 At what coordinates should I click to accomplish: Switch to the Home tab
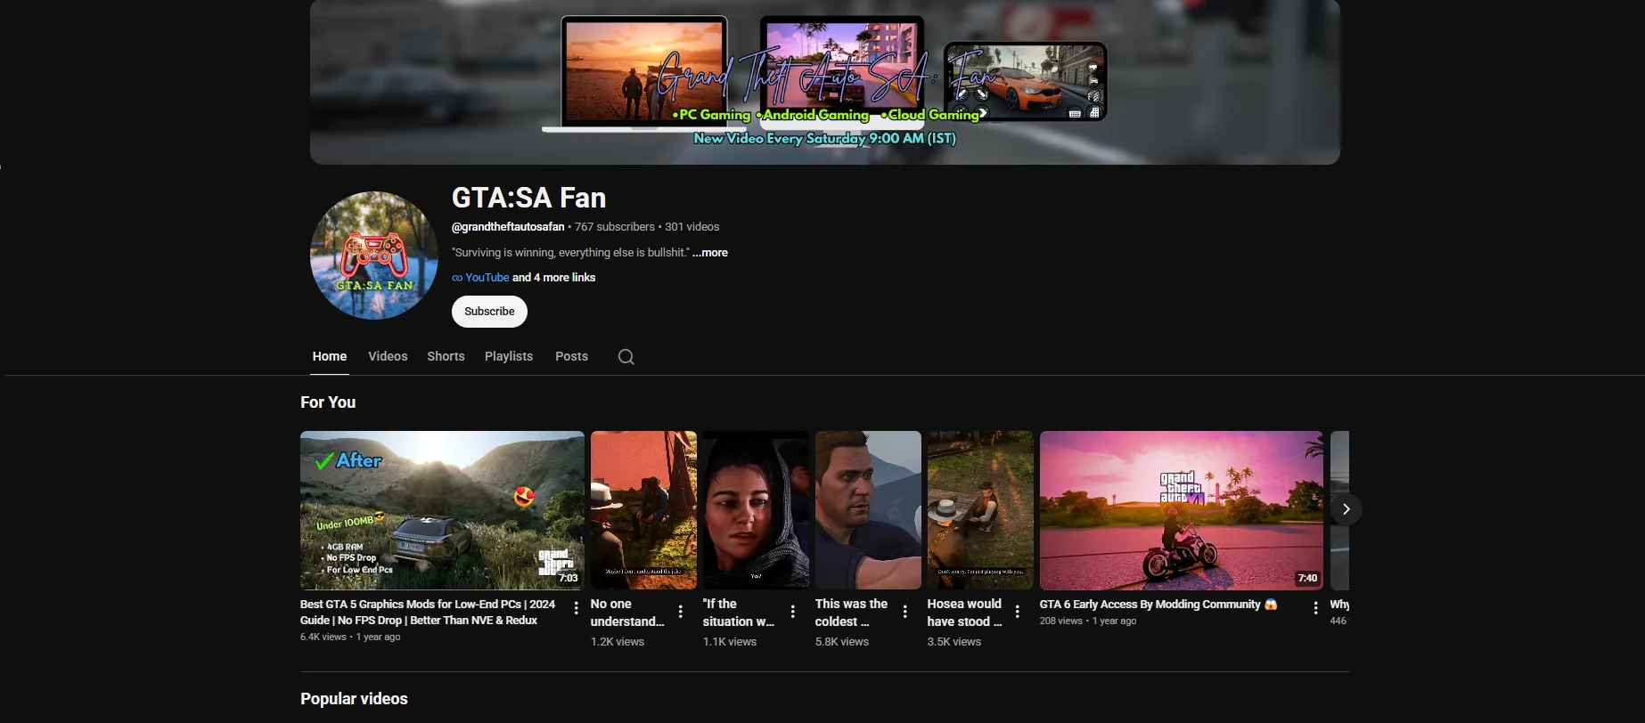point(330,356)
